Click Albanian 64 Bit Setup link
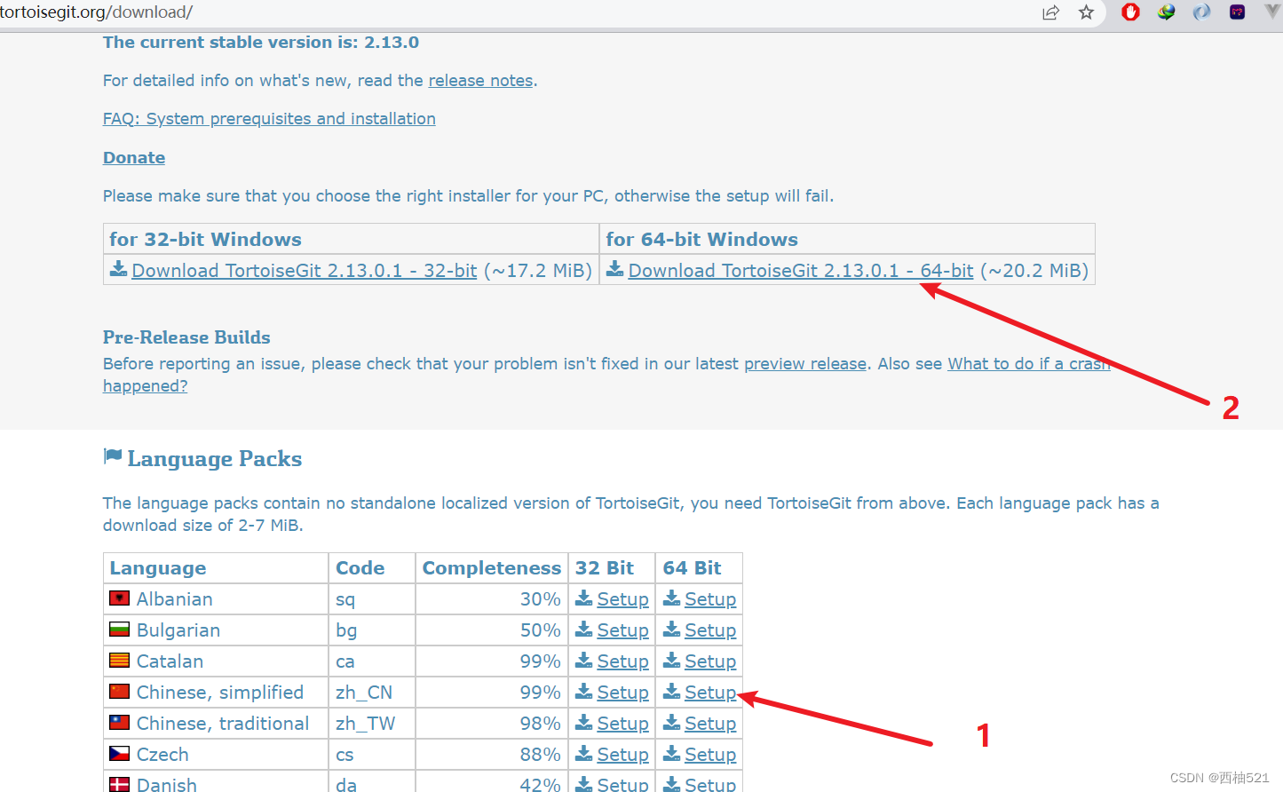 tap(710, 599)
